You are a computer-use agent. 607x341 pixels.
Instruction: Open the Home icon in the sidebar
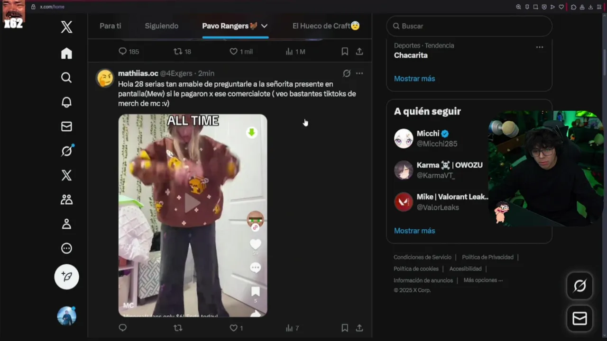[66, 54]
